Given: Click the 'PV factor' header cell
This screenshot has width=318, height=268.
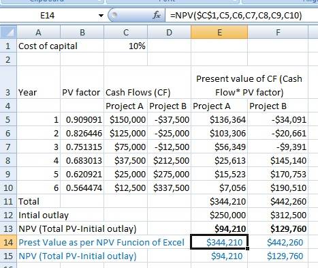Looking at the screenshot, I should coord(82,83).
